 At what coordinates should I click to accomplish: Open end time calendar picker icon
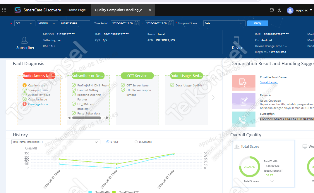pyautogui.click(x=170, y=23)
